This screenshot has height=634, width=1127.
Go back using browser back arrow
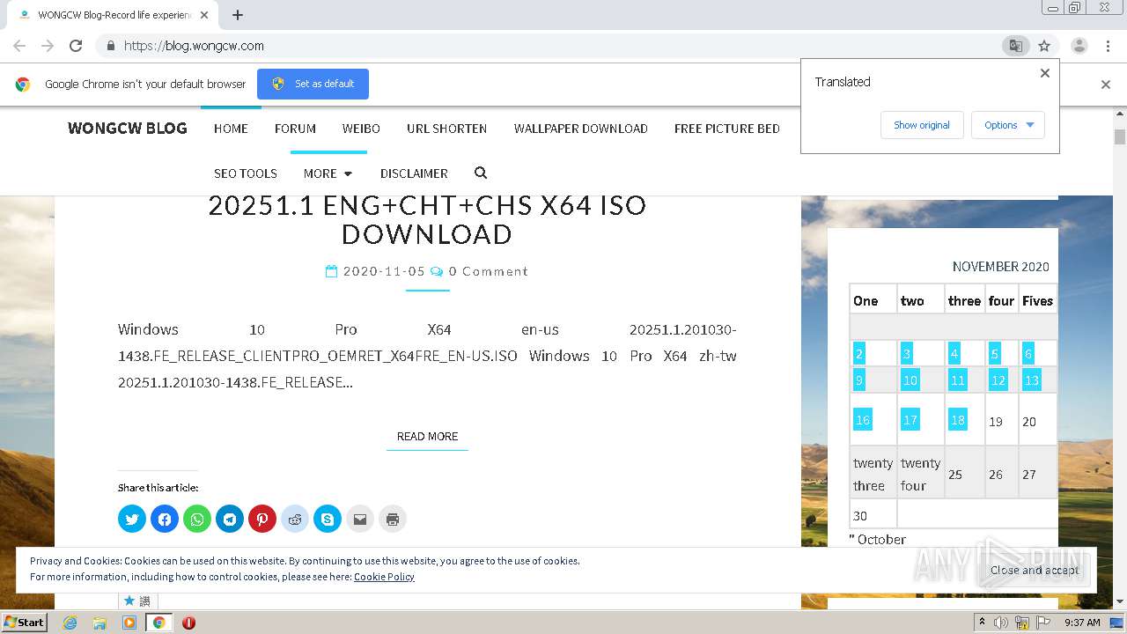19,46
